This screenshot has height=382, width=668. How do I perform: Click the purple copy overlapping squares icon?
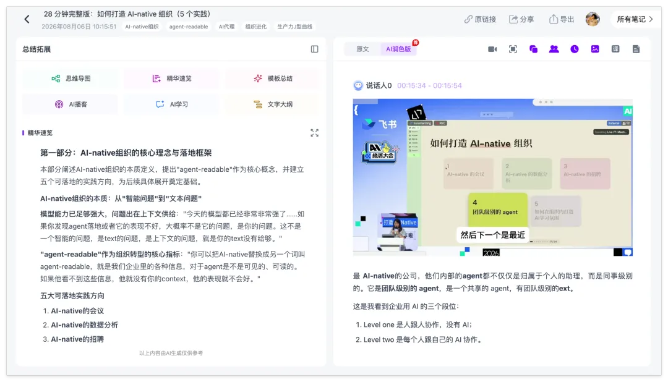[533, 49]
